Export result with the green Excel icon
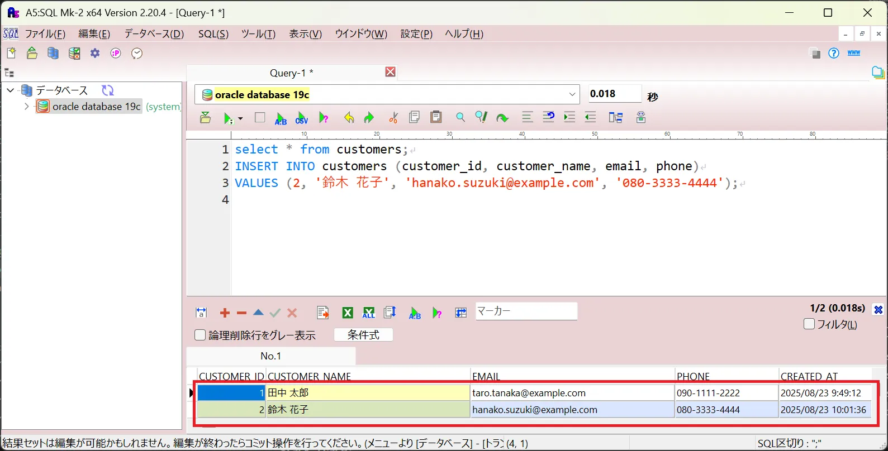 [348, 313]
